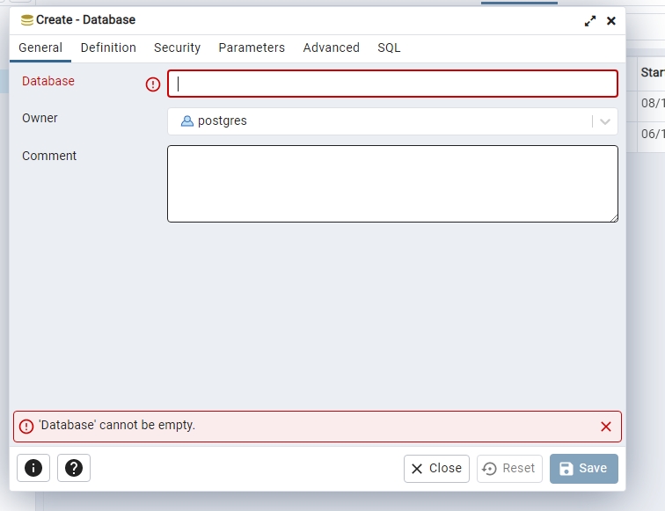Screen dimensions: 665x511
Task: Go to the Parameters tab
Action: tap(252, 47)
